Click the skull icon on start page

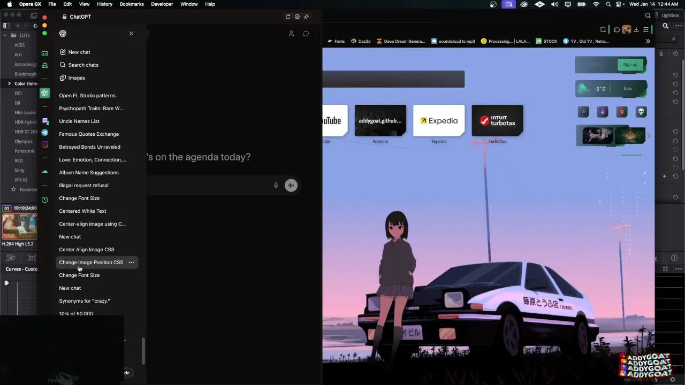641,112
